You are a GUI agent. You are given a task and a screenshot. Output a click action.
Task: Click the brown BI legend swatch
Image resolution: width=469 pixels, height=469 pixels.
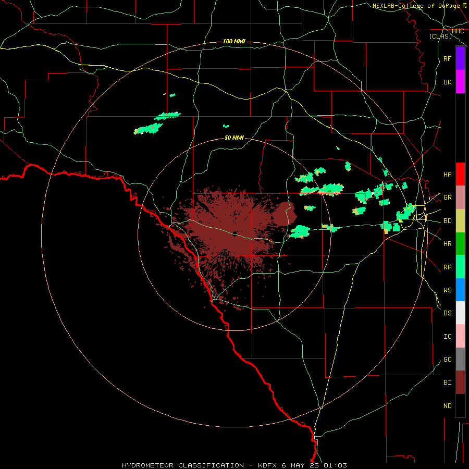460,382
